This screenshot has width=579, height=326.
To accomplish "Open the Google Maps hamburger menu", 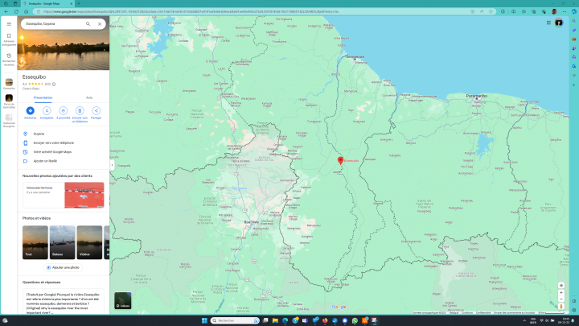I will click(x=9, y=24).
